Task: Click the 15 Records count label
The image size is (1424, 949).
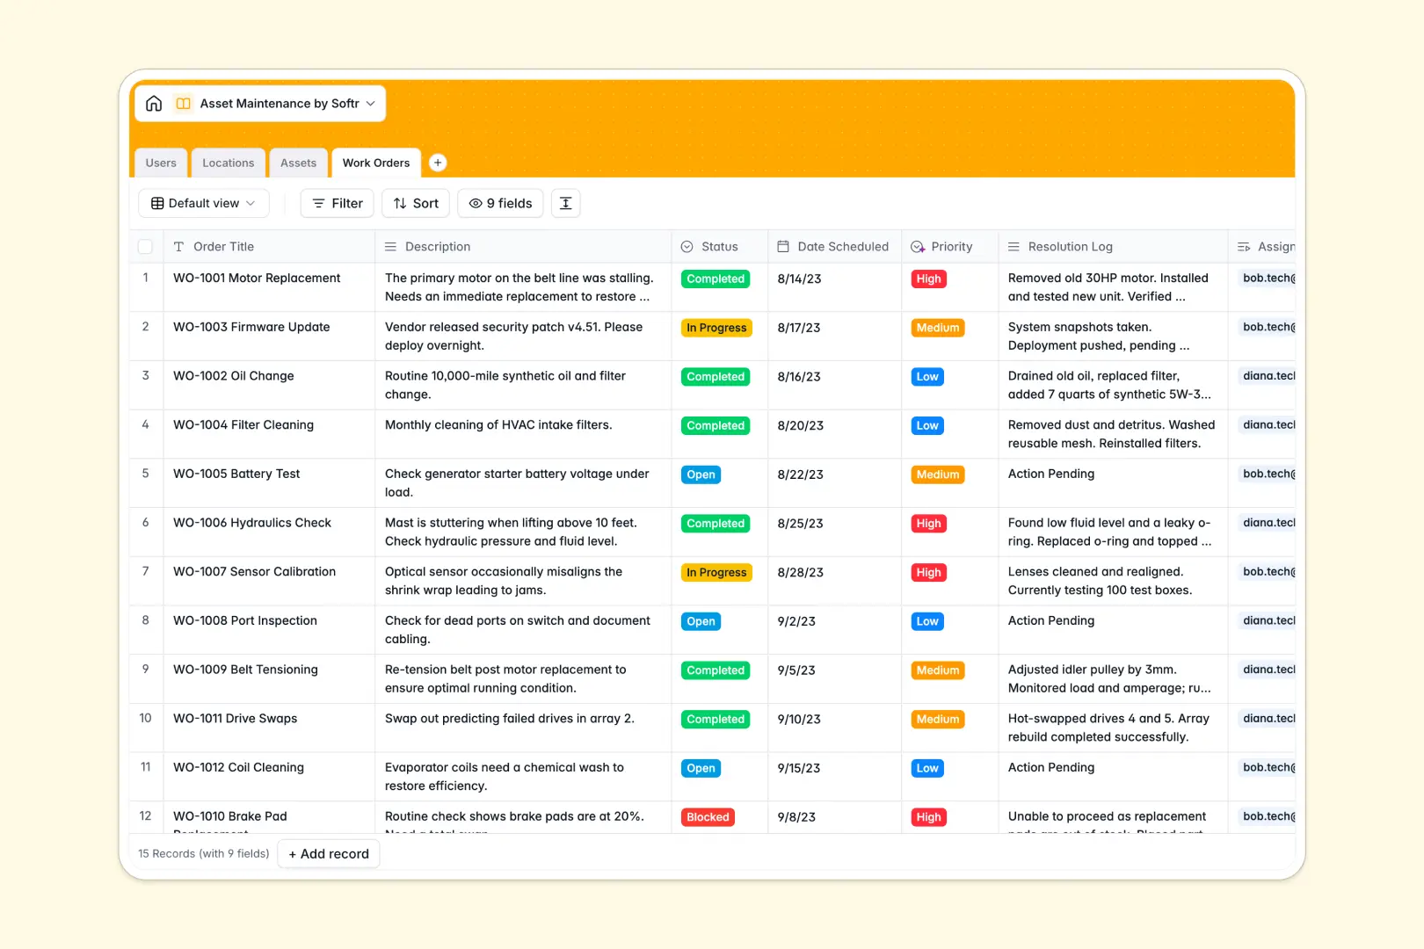Action: (x=203, y=853)
